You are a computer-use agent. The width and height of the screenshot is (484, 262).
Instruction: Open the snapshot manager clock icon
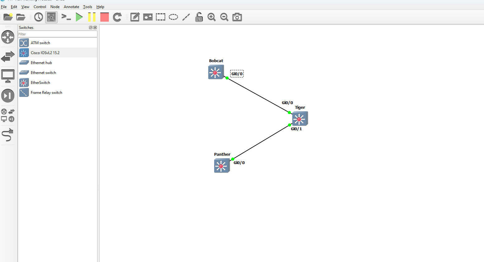[x=39, y=17]
